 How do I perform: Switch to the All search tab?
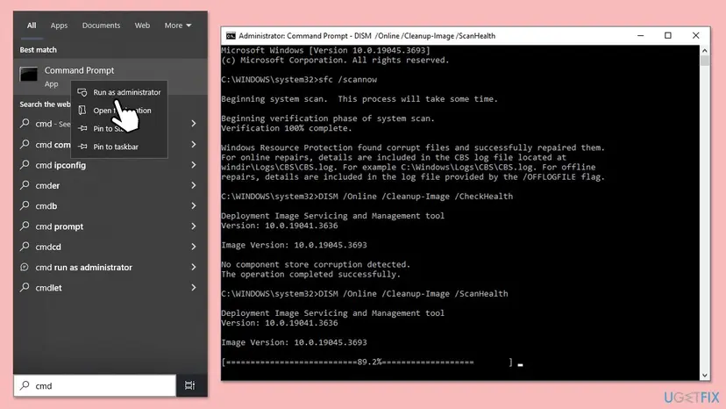[32, 25]
